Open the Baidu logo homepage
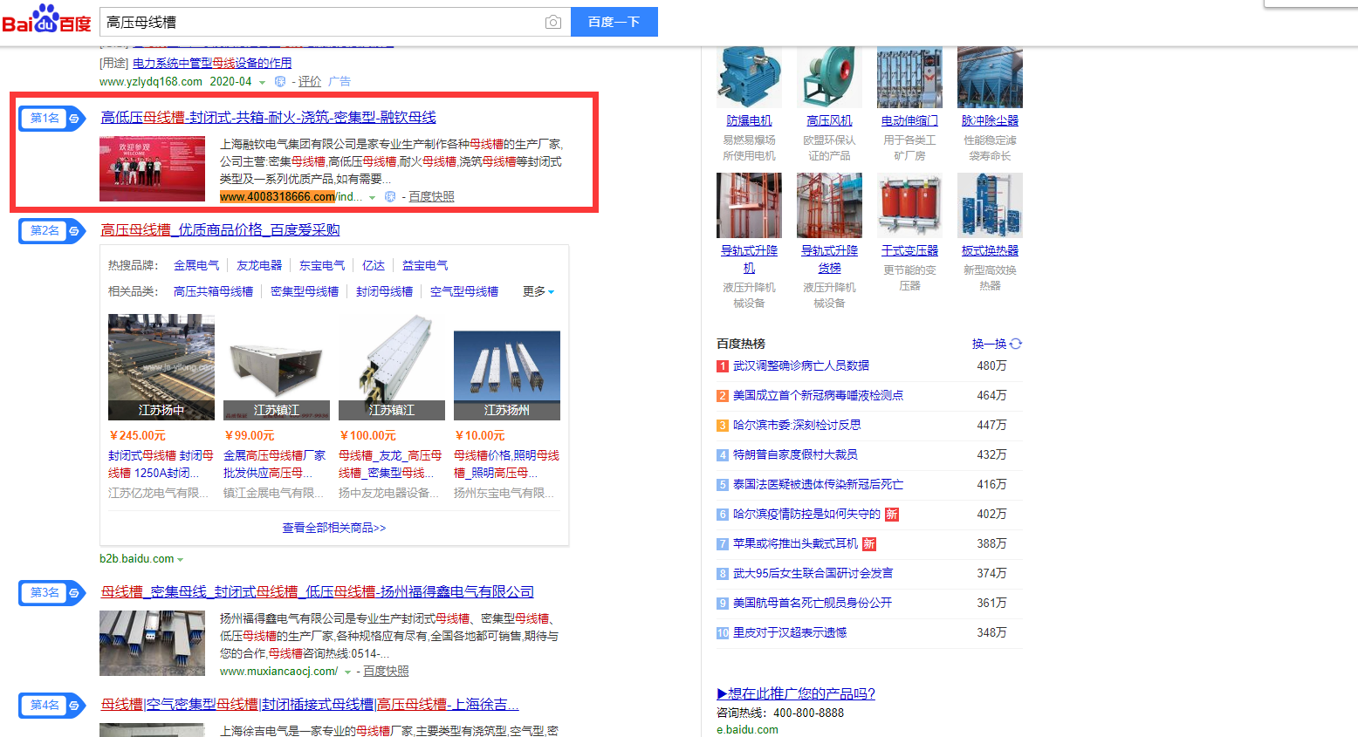This screenshot has width=1358, height=737. [46, 21]
